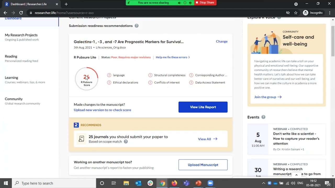Open Reading section in sidebar
Screen dimensions: 335x188
click(x=21, y=58)
